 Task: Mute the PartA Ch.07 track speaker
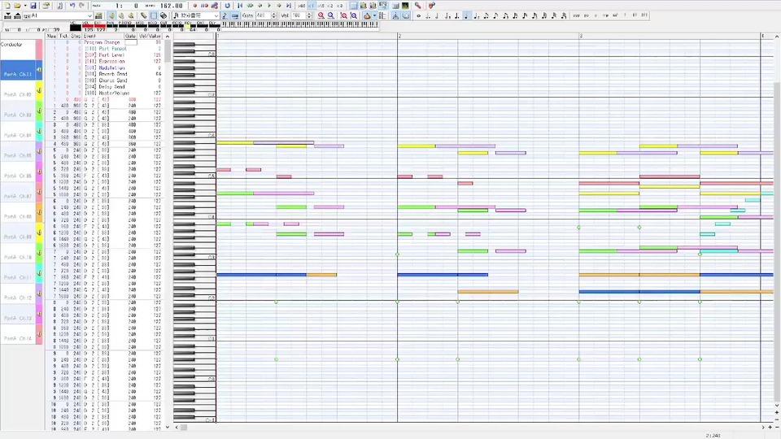click(x=39, y=192)
